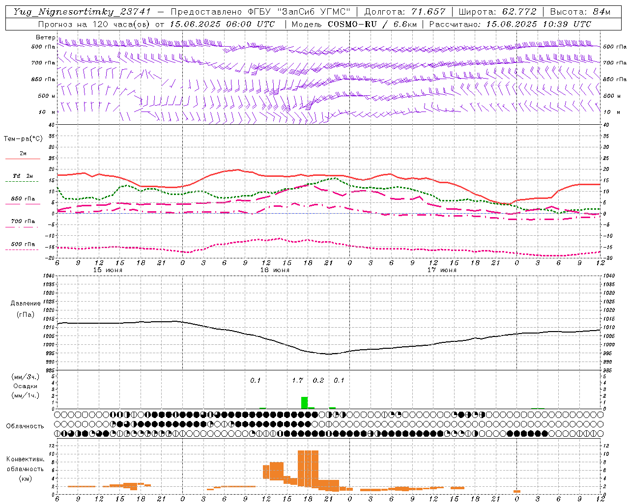The width and height of the screenshot is (629, 503).
Task: Click the Ветер panel label
Action: tap(45, 37)
